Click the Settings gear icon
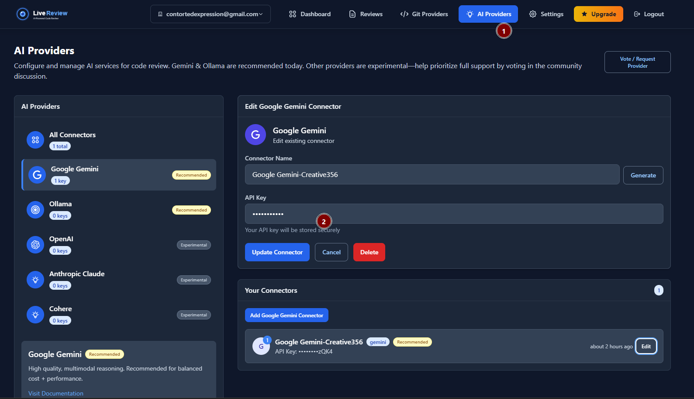This screenshot has height=399, width=694. coord(533,14)
